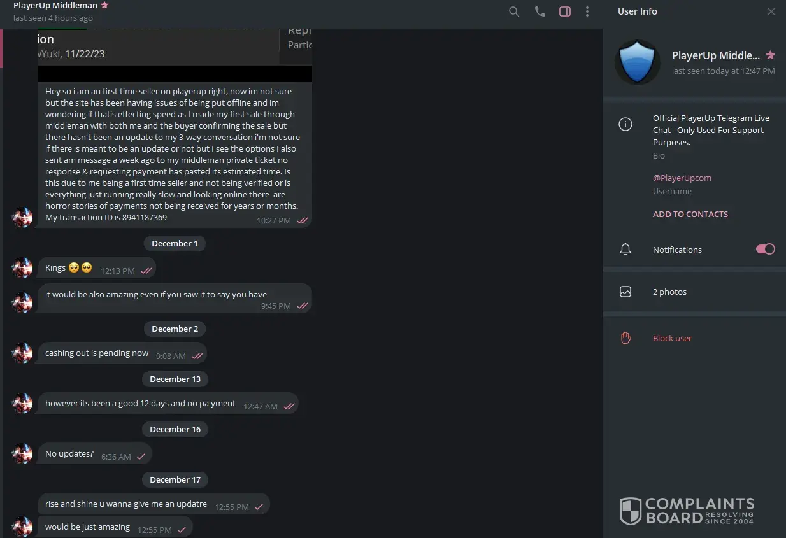Image resolution: width=786 pixels, height=538 pixels.
Task: Click the Notifications bell icon
Action: [x=625, y=250]
